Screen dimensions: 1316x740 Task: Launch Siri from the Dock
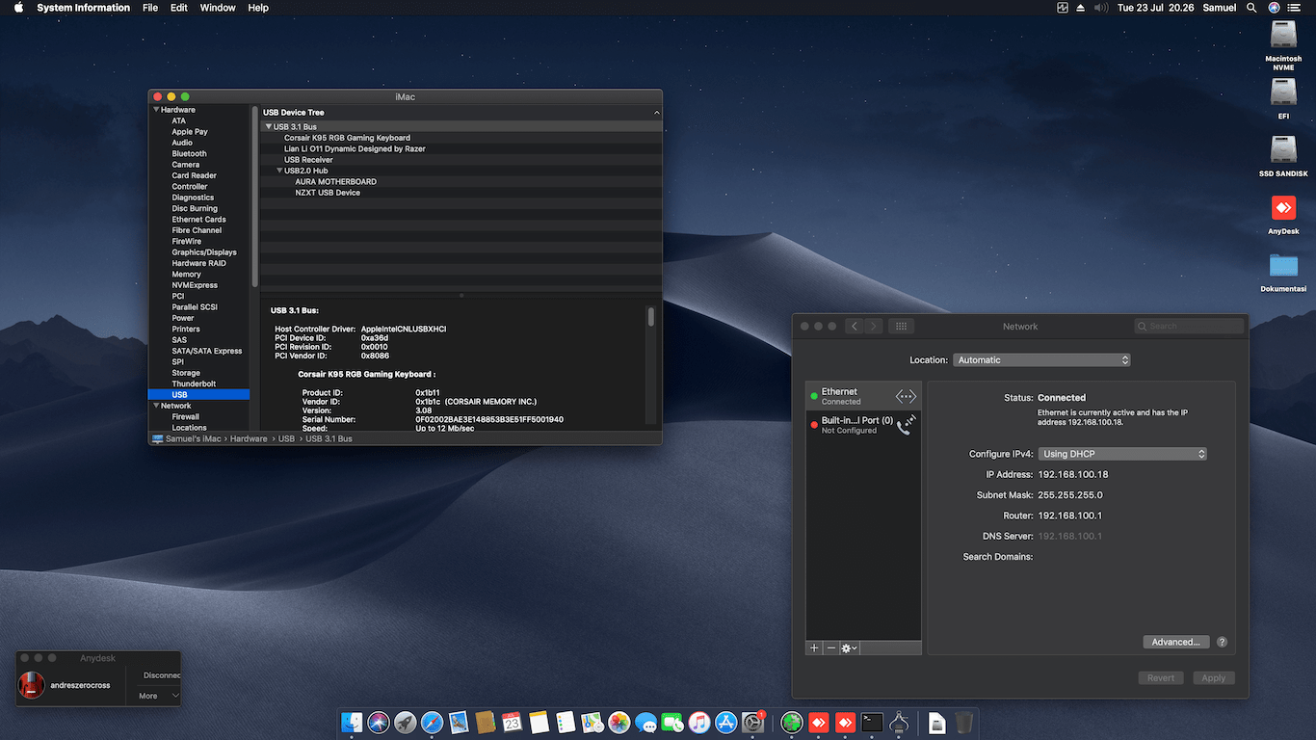tap(379, 722)
